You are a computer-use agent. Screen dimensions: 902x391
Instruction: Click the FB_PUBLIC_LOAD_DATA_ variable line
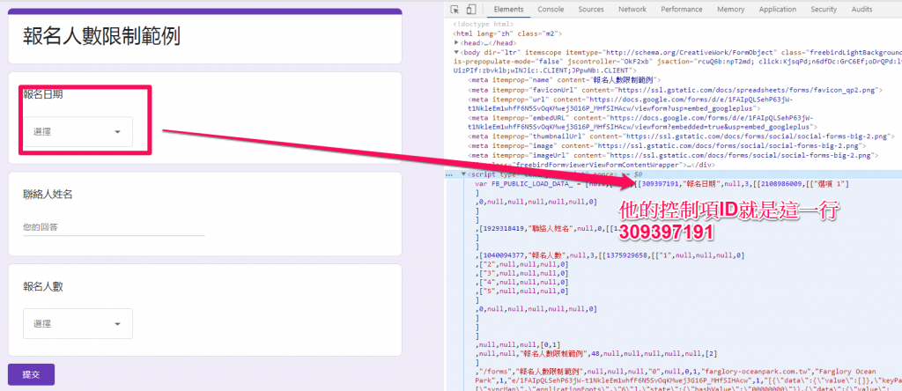(x=662, y=183)
